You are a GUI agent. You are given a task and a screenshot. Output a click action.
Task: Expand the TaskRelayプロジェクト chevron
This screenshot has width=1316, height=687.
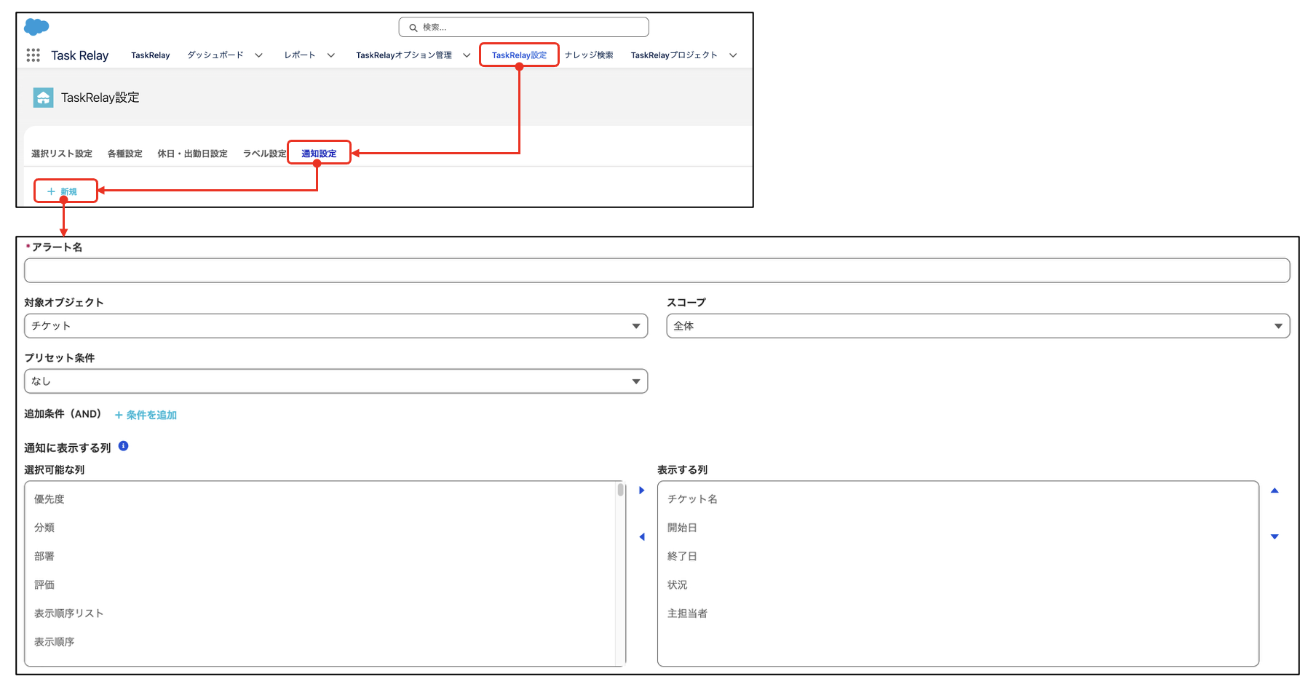tap(733, 55)
